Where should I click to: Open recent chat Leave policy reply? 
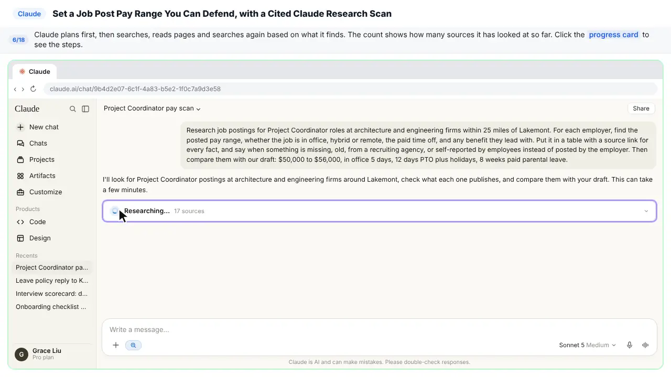pyautogui.click(x=52, y=281)
